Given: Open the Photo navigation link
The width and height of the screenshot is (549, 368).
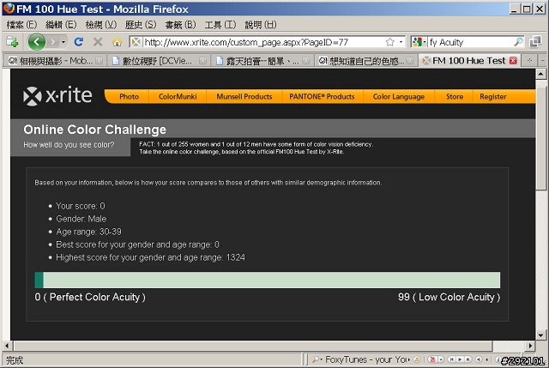Looking at the screenshot, I should coord(129,97).
